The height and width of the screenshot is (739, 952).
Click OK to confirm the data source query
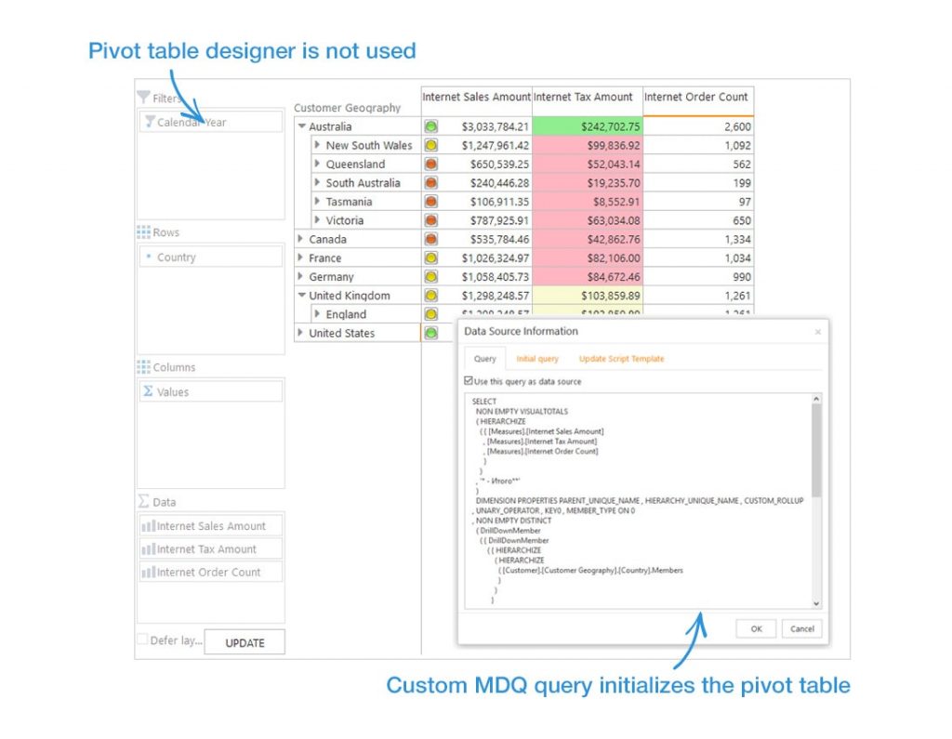[x=755, y=629]
